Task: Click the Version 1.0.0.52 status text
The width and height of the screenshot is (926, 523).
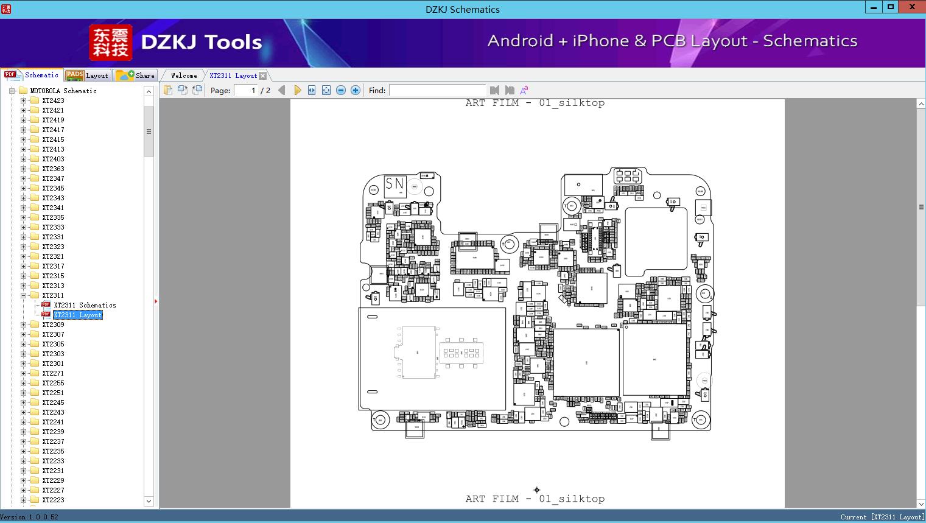Action: [29, 517]
